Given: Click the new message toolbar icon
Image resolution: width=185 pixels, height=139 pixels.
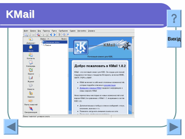Looking at the screenshot, I should [26, 35].
